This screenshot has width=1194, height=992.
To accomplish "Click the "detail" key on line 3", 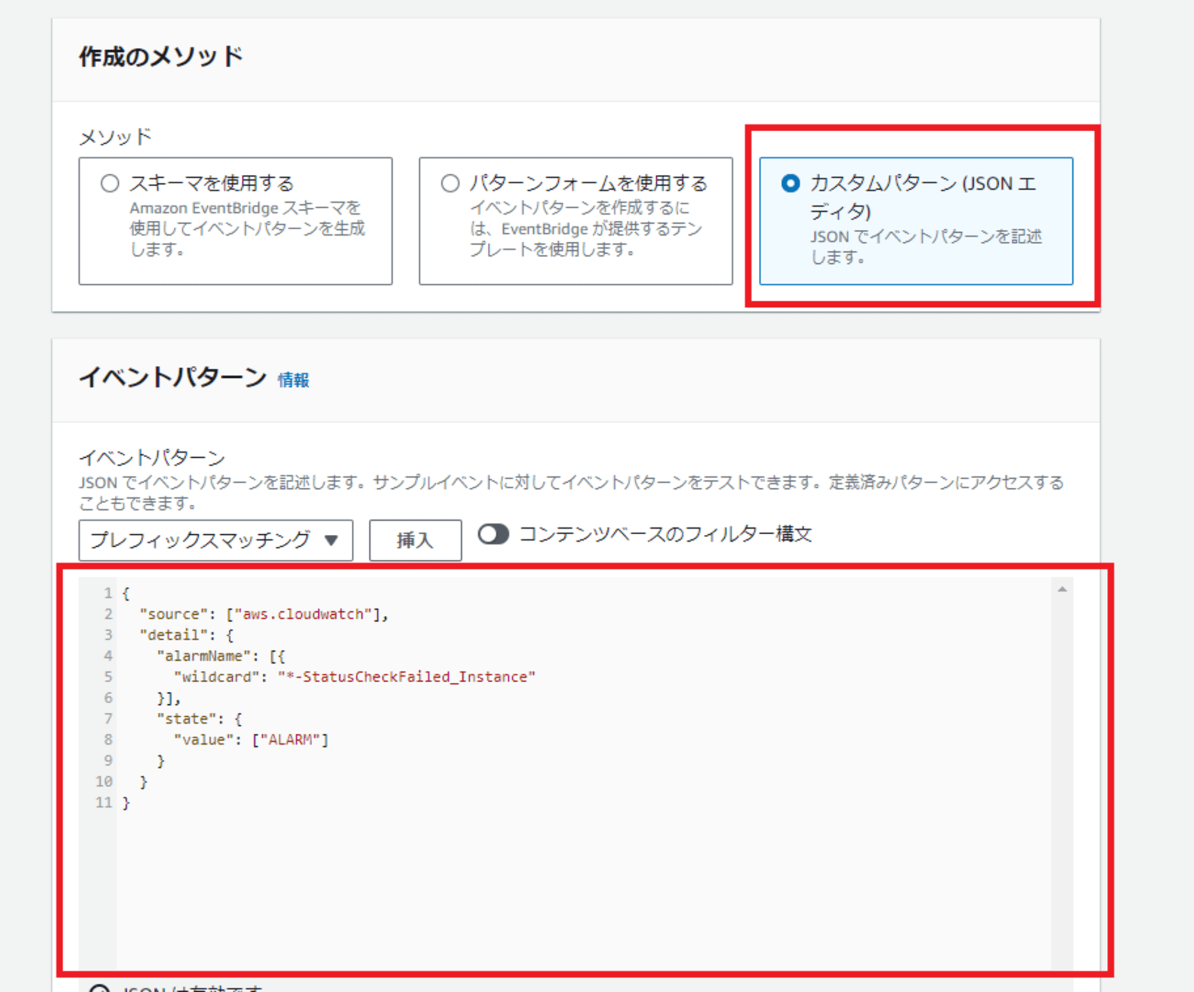I will (x=173, y=635).
